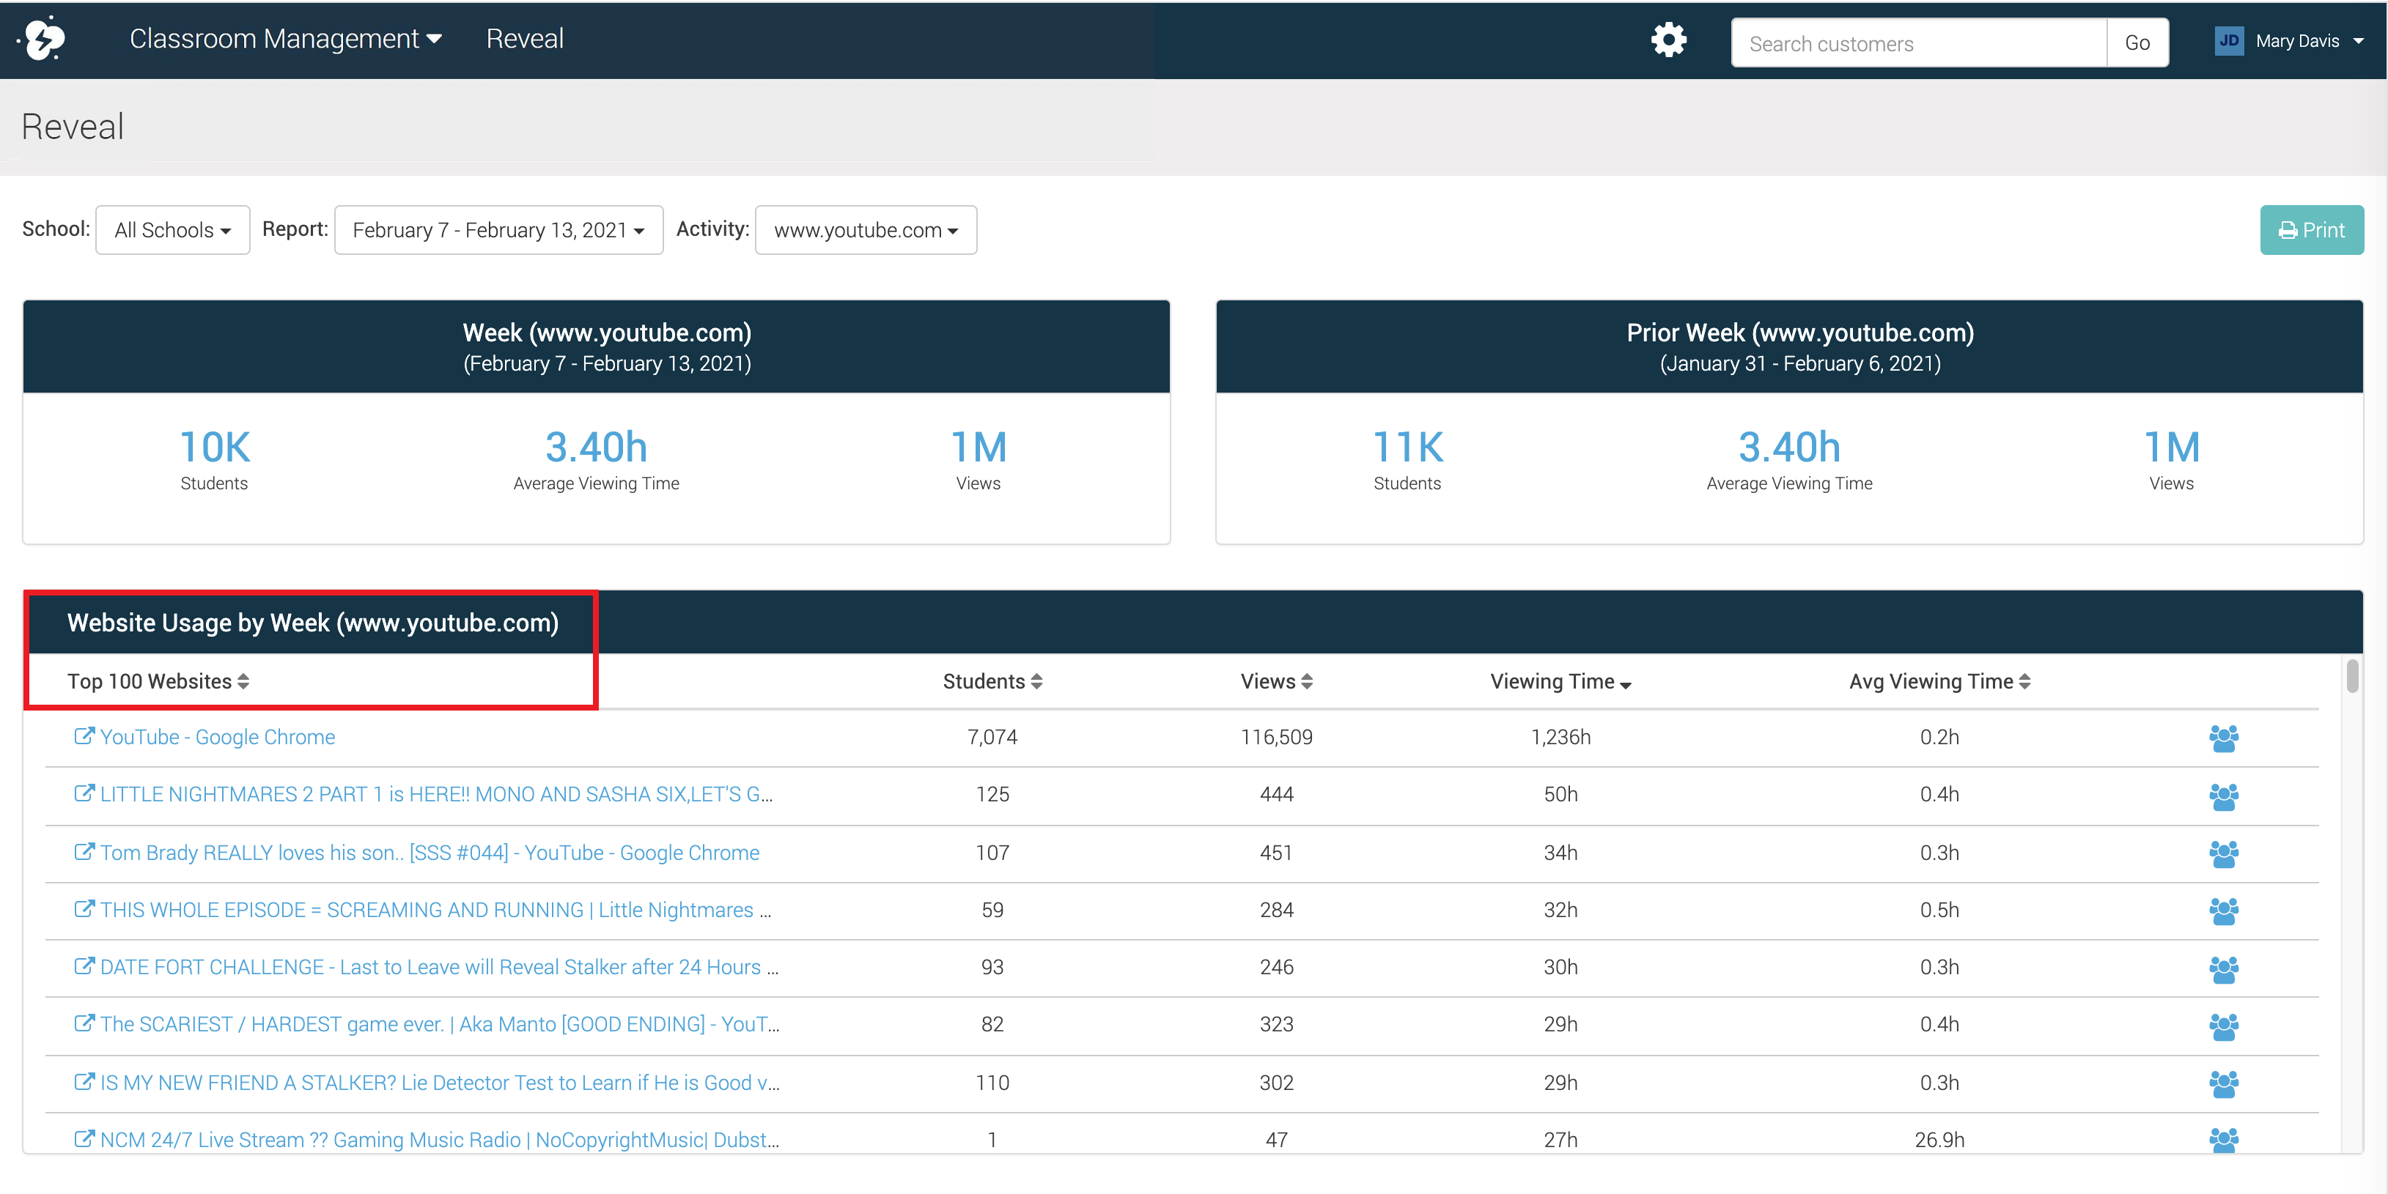Viewport: 2388px width, 1194px height.
Task: Click external-link icon beside The SCARIEST / HARDEST
Action: (84, 1023)
